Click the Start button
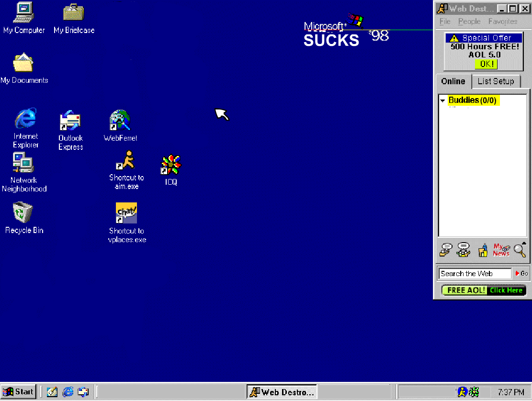The width and height of the screenshot is (532, 401). 18,392
